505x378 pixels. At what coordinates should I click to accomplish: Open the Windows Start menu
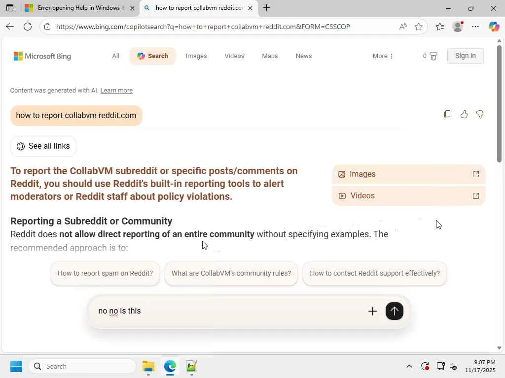(16, 366)
